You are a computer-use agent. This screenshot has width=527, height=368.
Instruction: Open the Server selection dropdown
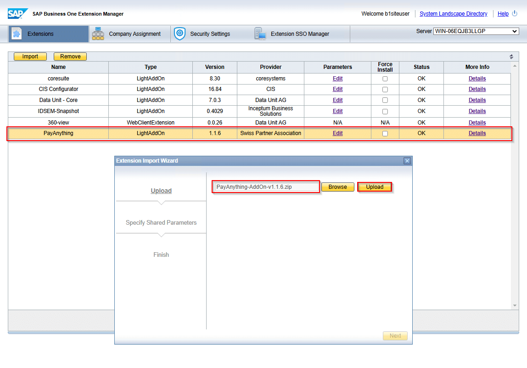(x=476, y=31)
